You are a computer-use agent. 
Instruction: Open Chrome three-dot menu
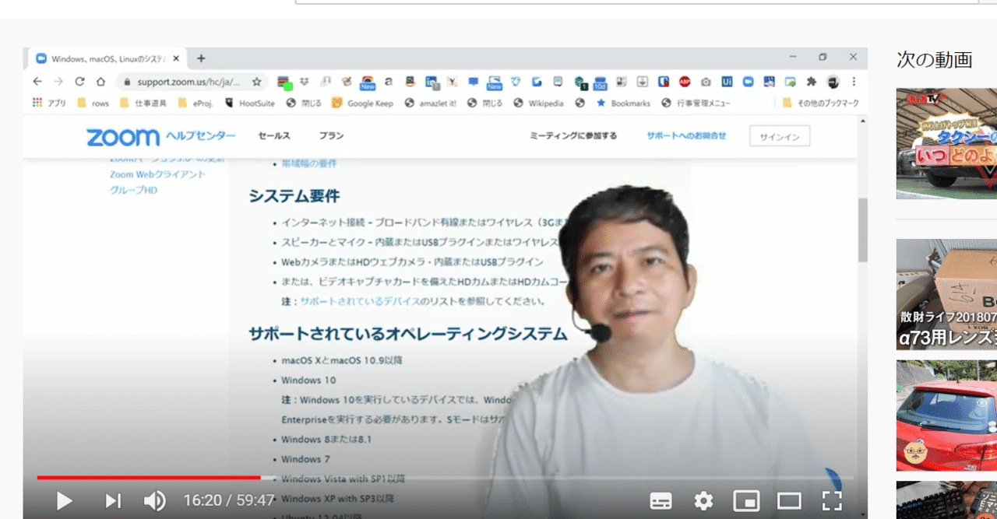click(x=854, y=82)
